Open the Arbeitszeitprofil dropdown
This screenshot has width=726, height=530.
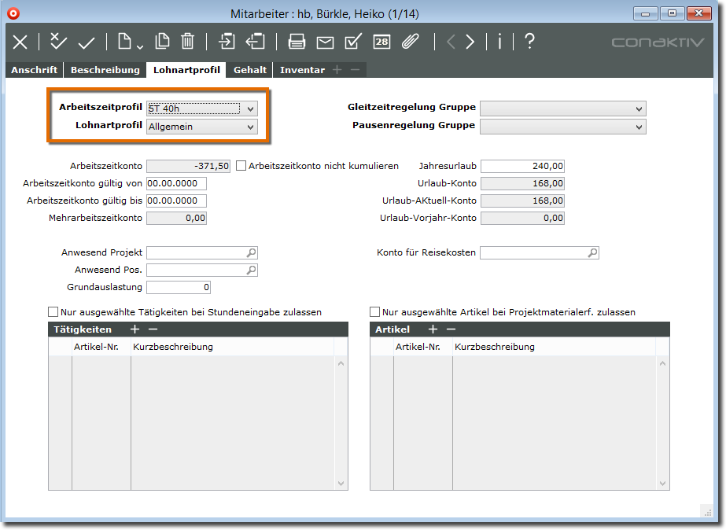pyautogui.click(x=250, y=109)
